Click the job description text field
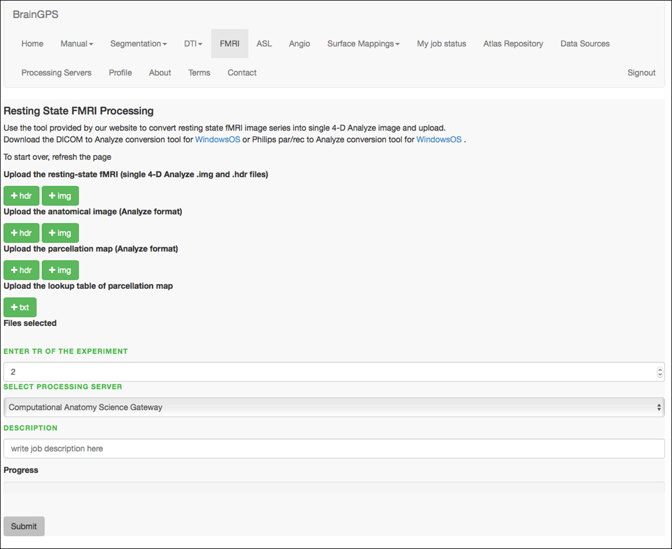The image size is (672, 549). 334,449
